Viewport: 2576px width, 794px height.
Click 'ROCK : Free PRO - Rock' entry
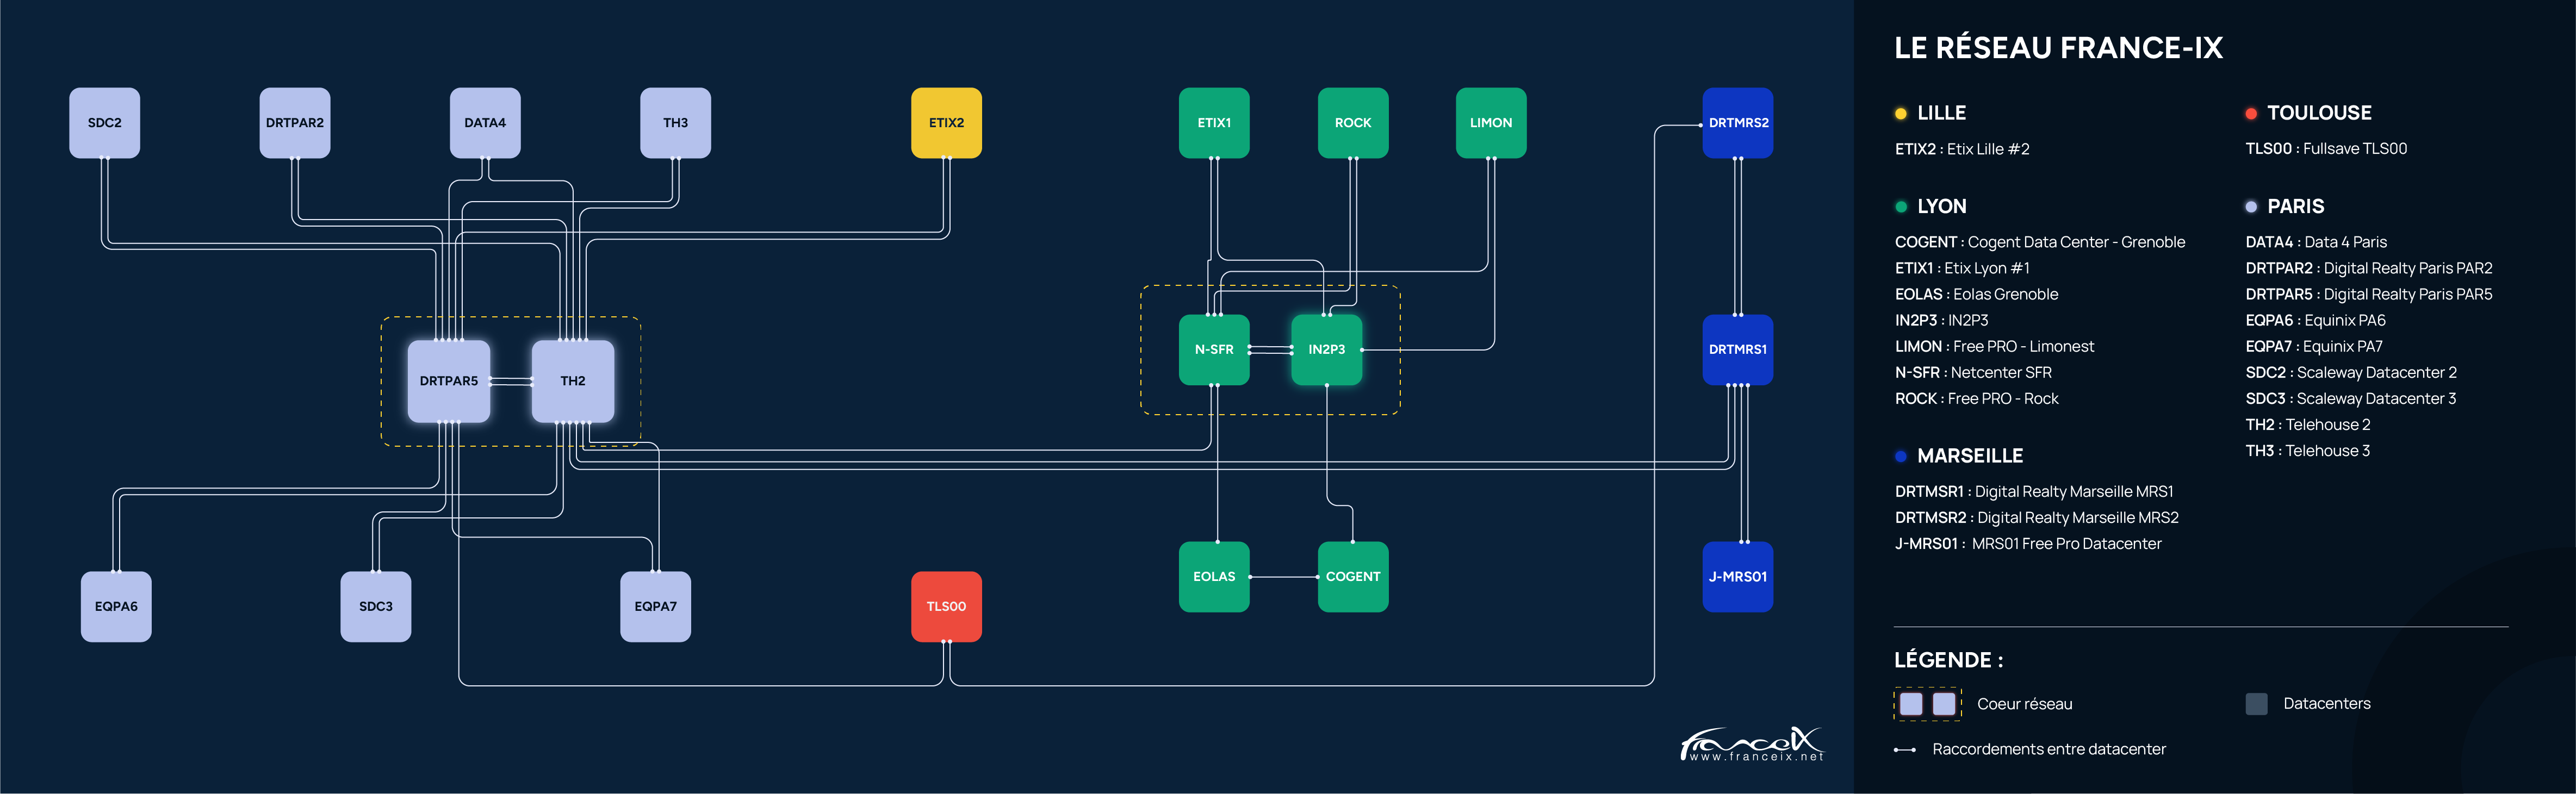[x=1976, y=398]
